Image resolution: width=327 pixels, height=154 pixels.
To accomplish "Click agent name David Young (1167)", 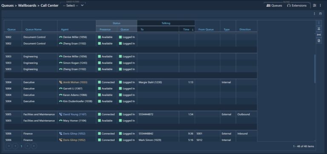I will [75, 114].
